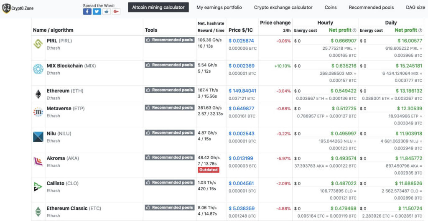Click the Reddit share icon
Image resolution: width=428 pixels, height=221 pixels.
pos(107,11)
